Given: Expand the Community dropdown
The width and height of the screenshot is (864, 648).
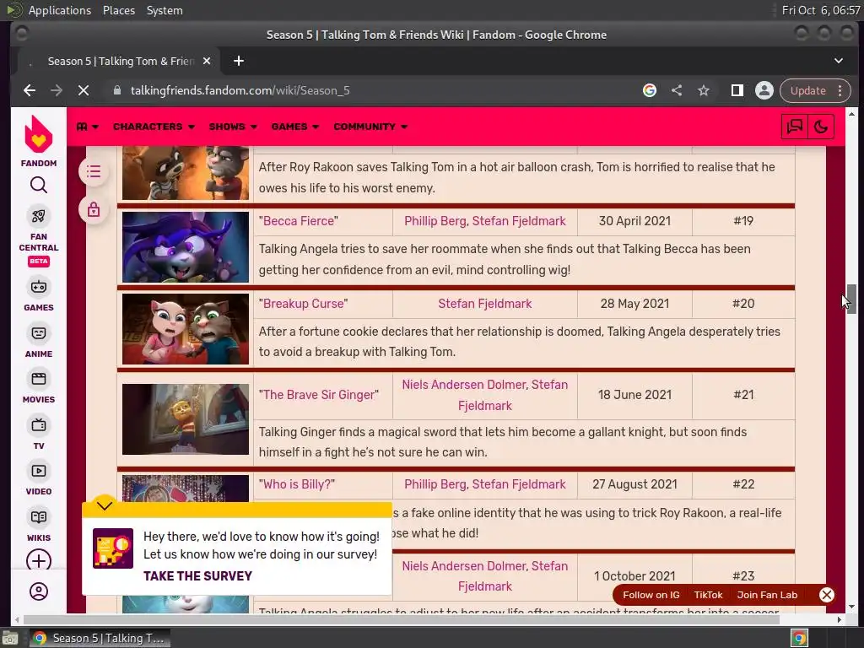Looking at the screenshot, I should pos(370,127).
